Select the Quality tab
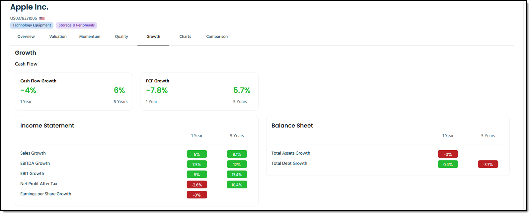The image size is (531, 215). tap(121, 36)
